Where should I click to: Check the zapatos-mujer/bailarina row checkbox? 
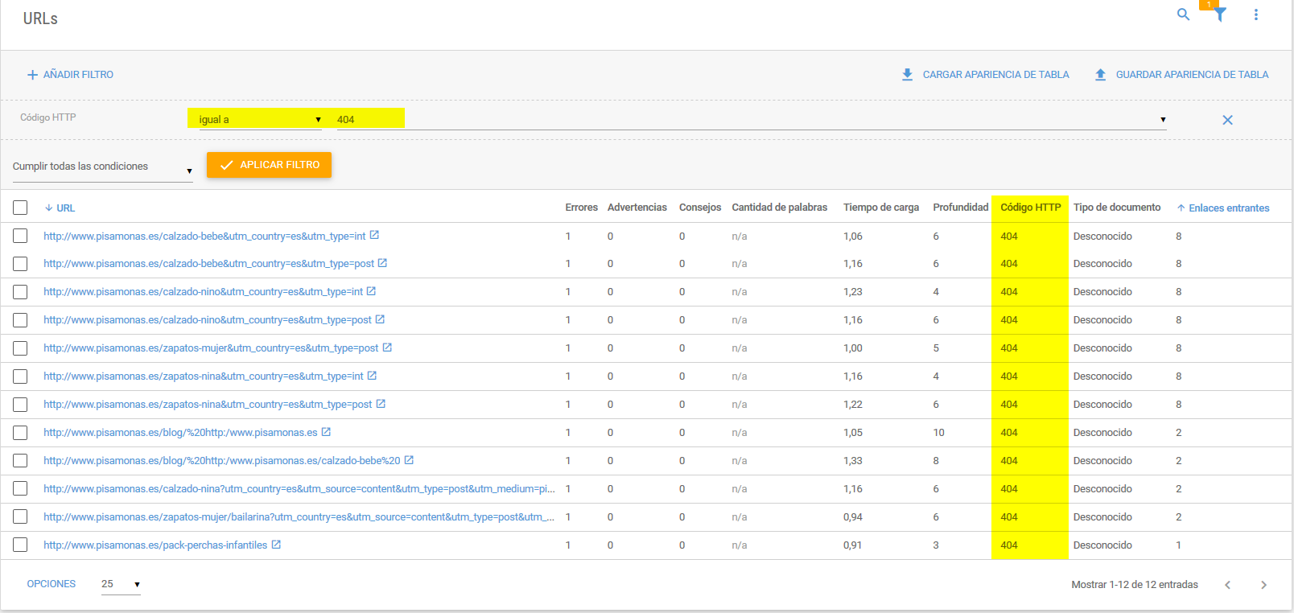point(20,516)
